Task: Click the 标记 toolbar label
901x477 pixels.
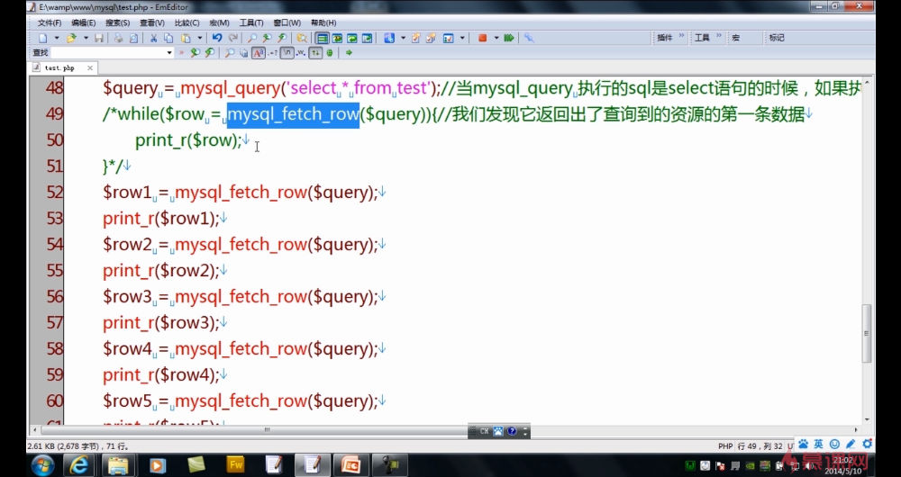Action: point(777,38)
